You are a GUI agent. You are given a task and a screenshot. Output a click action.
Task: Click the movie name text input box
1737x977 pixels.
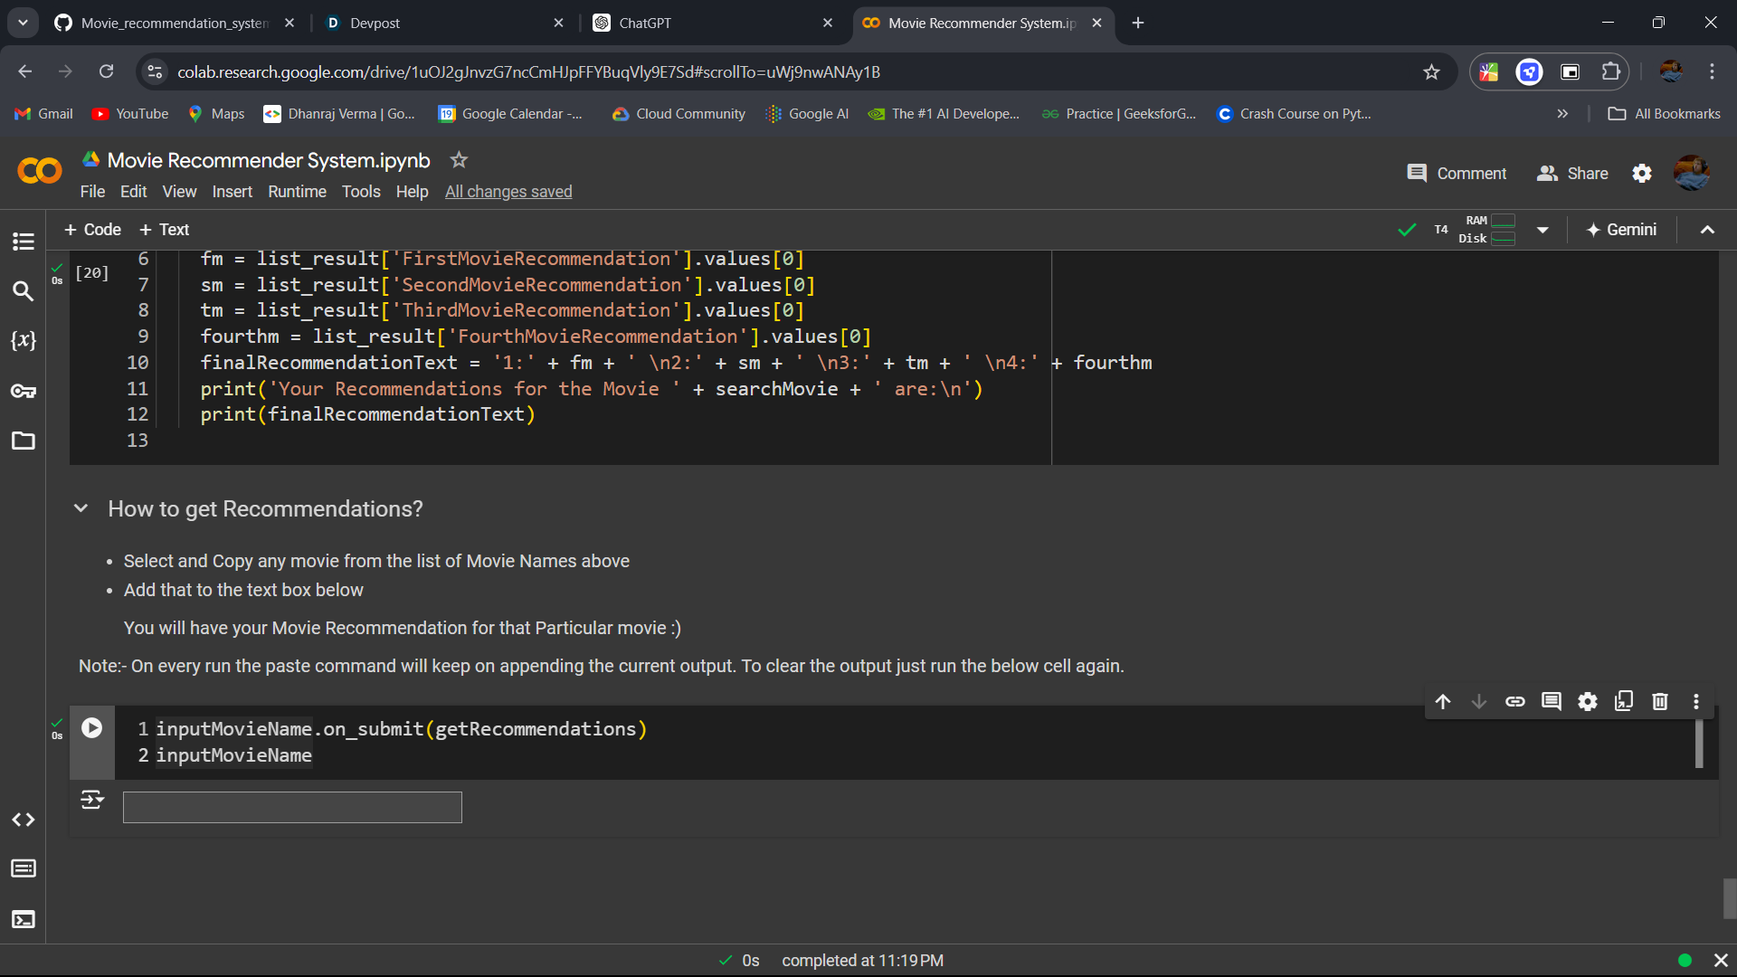[292, 807]
